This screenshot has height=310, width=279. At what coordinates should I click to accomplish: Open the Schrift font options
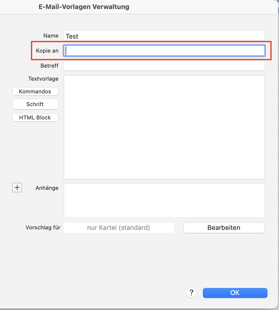pos(35,104)
